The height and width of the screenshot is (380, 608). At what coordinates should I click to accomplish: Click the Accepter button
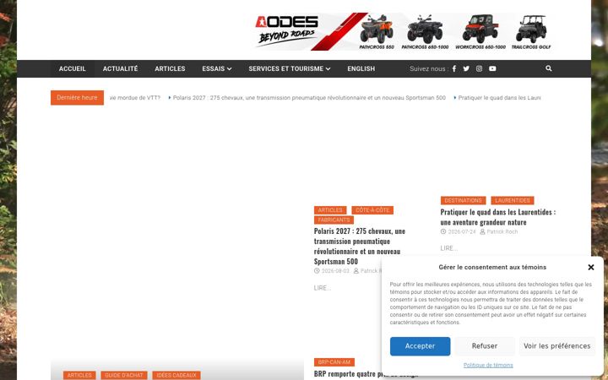[x=420, y=346]
